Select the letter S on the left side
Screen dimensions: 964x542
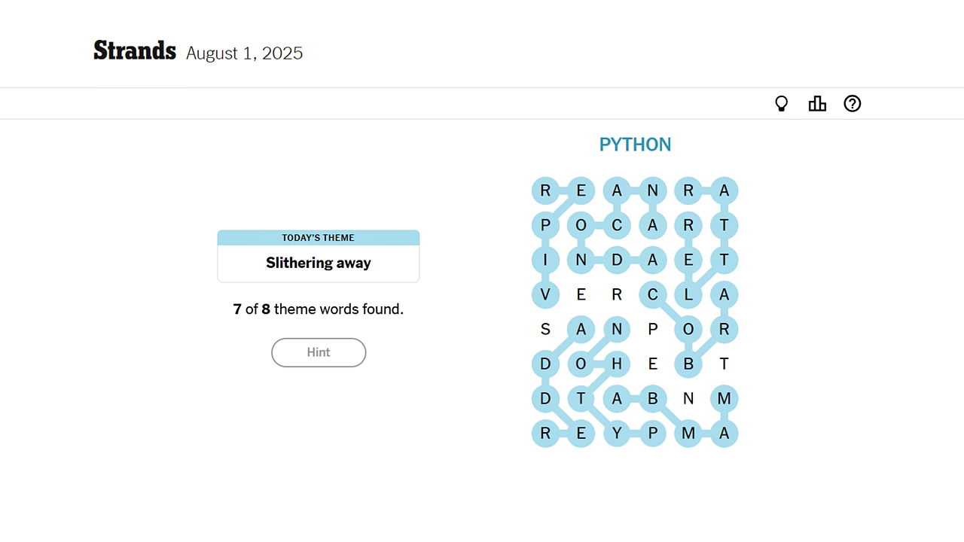545,329
